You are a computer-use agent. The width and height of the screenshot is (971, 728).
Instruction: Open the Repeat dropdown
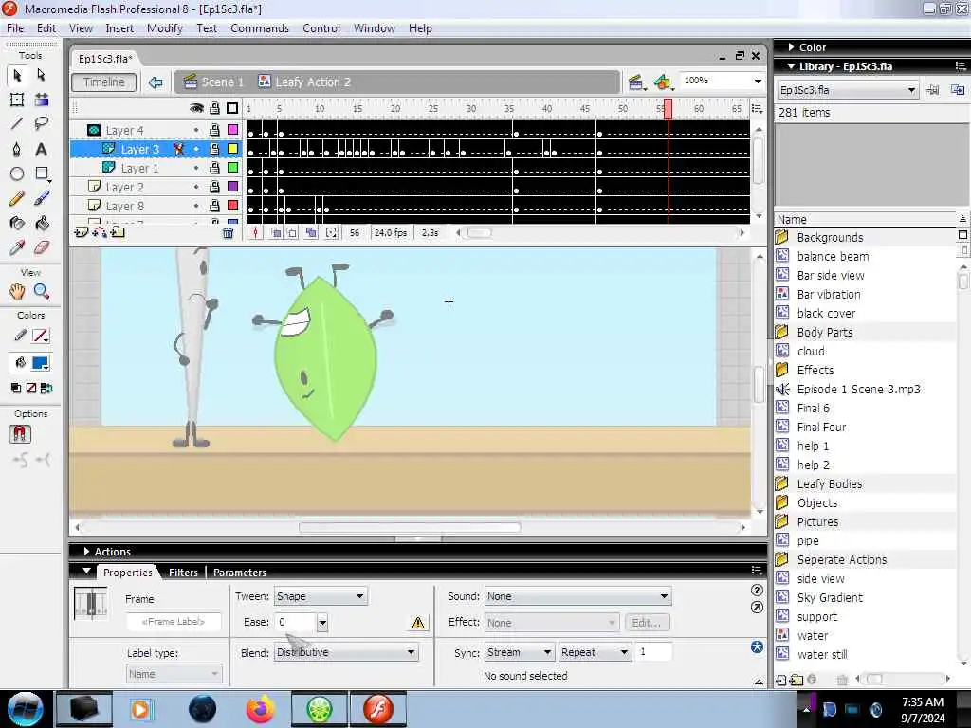coord(595,652)
